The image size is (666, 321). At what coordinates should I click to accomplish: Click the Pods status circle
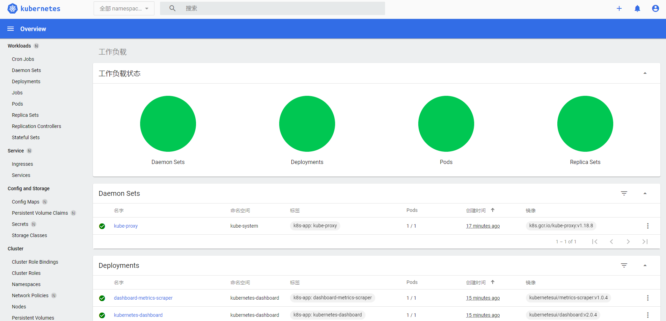tap(446, 124)
